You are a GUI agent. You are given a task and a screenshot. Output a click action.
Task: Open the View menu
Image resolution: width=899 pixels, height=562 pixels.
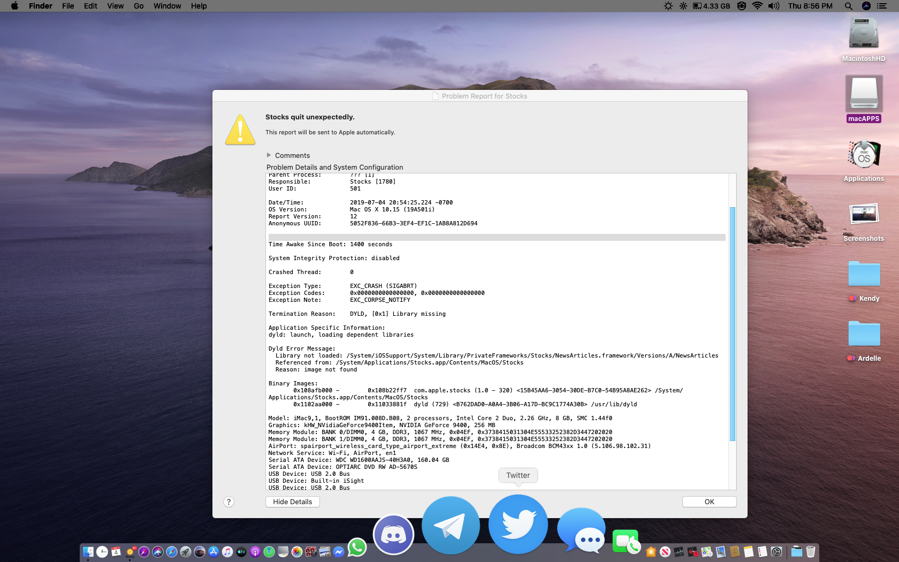click(115, 6)
